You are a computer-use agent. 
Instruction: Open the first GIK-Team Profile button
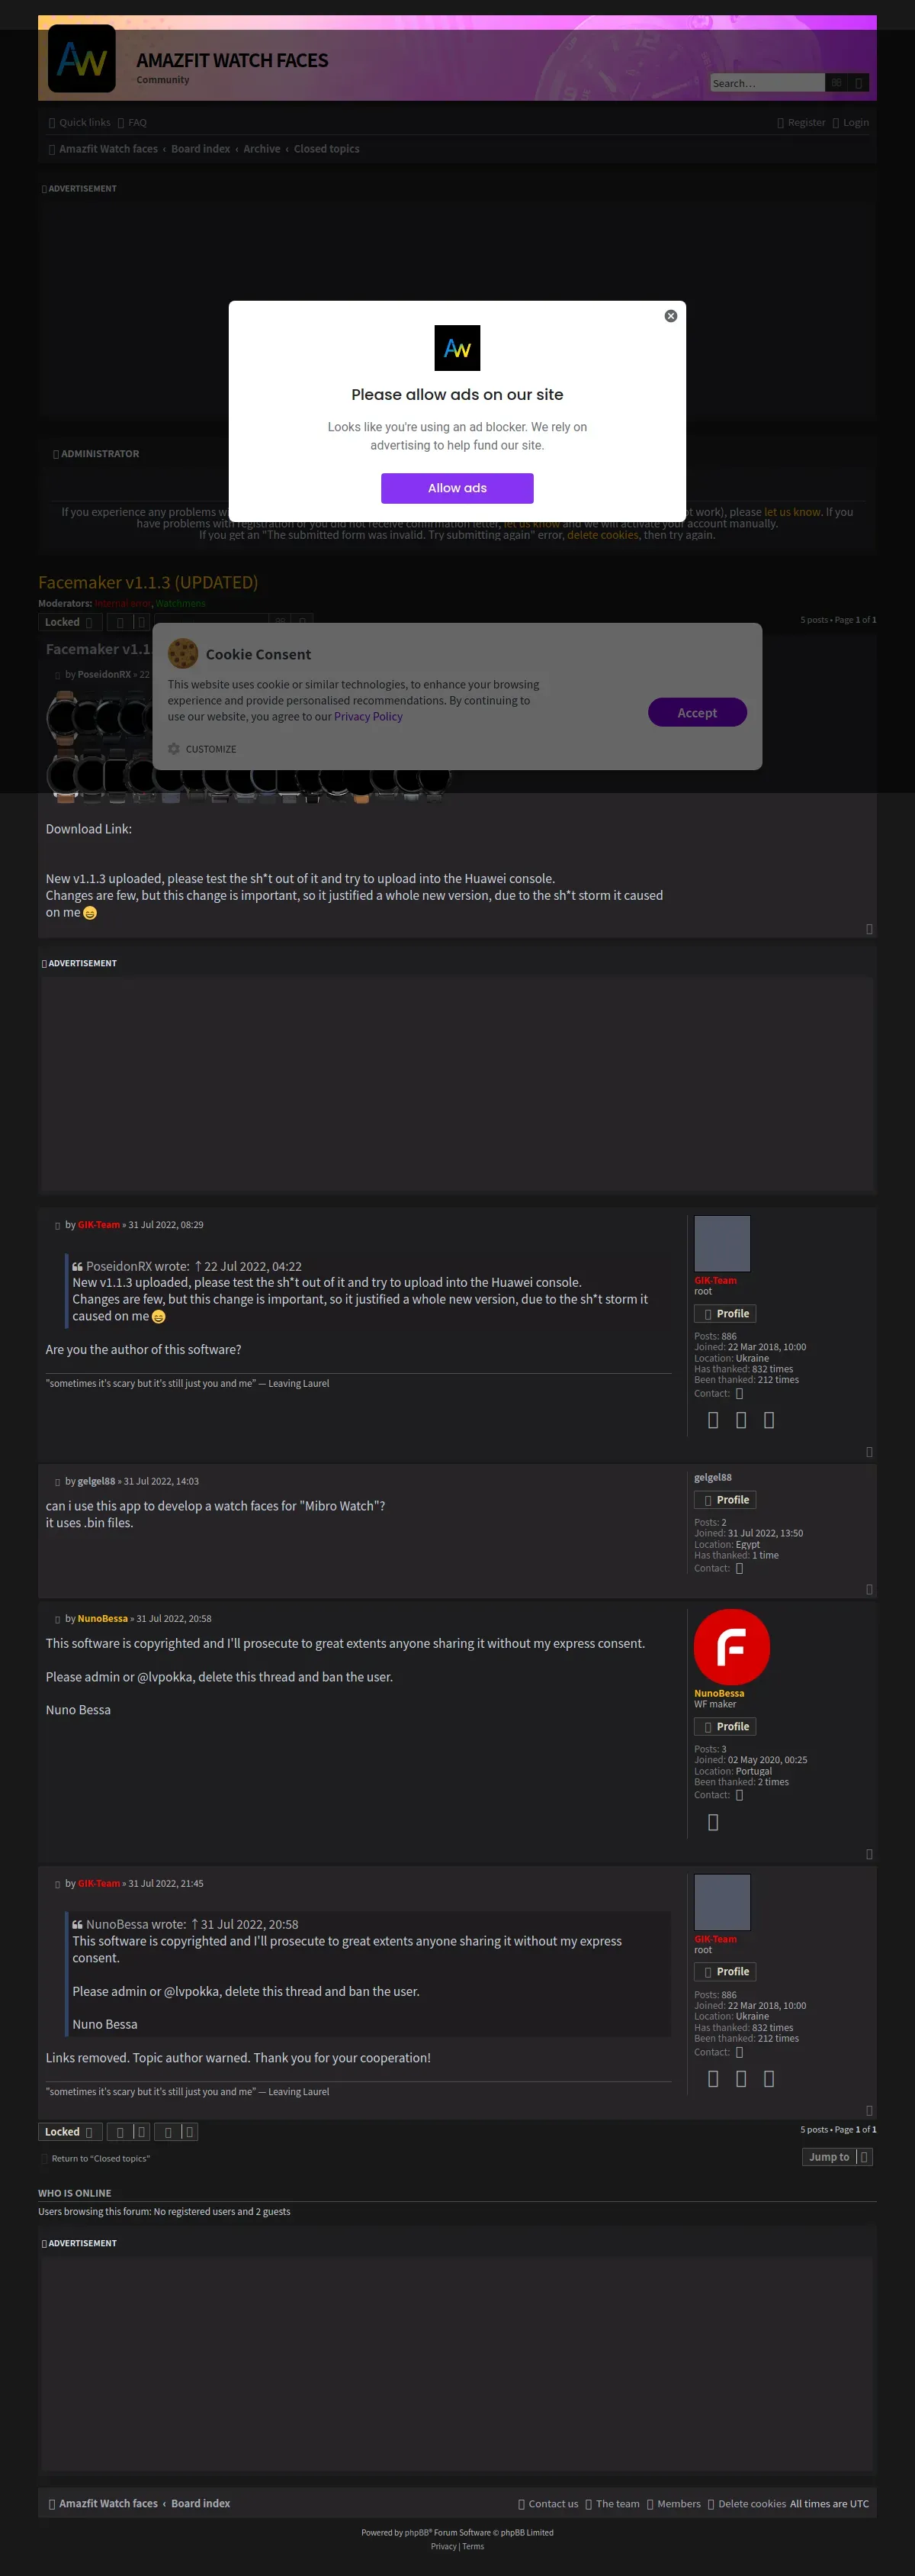(725, 1314)
